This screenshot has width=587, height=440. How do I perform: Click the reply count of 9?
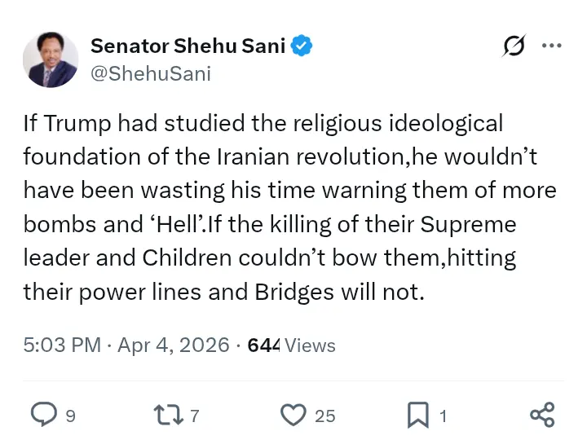70,416
